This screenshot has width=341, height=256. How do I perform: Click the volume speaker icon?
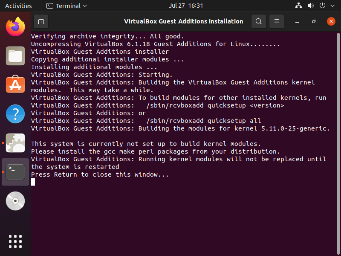click(x=310, y=6)
